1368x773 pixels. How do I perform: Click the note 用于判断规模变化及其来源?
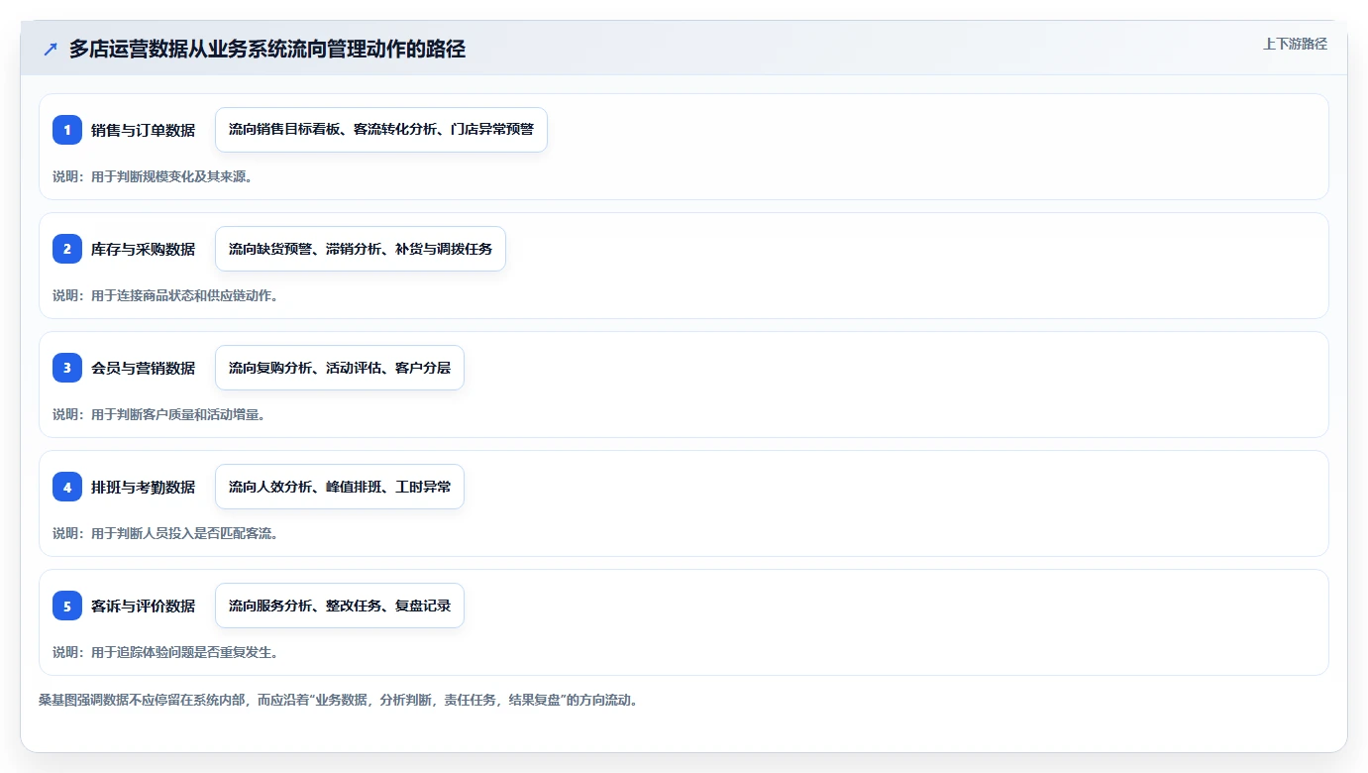[153, 176]
